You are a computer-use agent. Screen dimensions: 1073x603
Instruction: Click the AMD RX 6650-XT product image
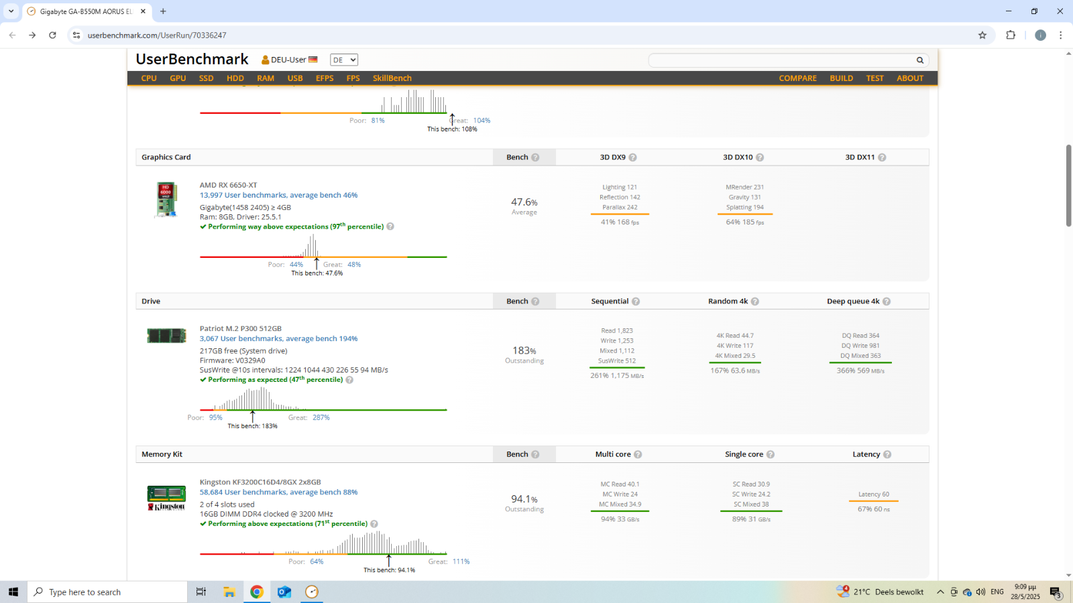(166, 200)
